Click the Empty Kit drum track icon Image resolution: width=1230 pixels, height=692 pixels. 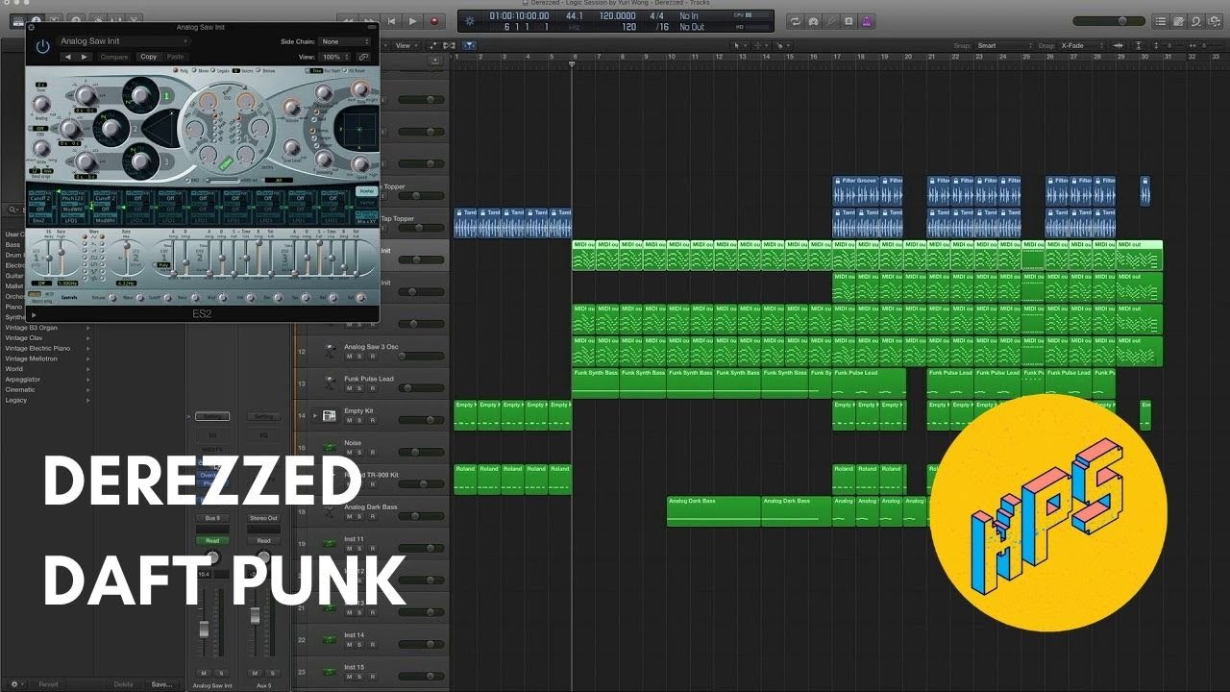pyautogui.click(x=330, y=415)
